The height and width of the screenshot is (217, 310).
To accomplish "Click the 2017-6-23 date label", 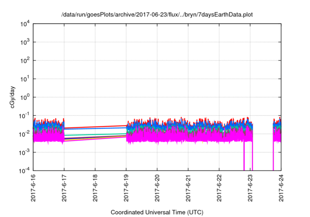I will (x=250, y=188).
